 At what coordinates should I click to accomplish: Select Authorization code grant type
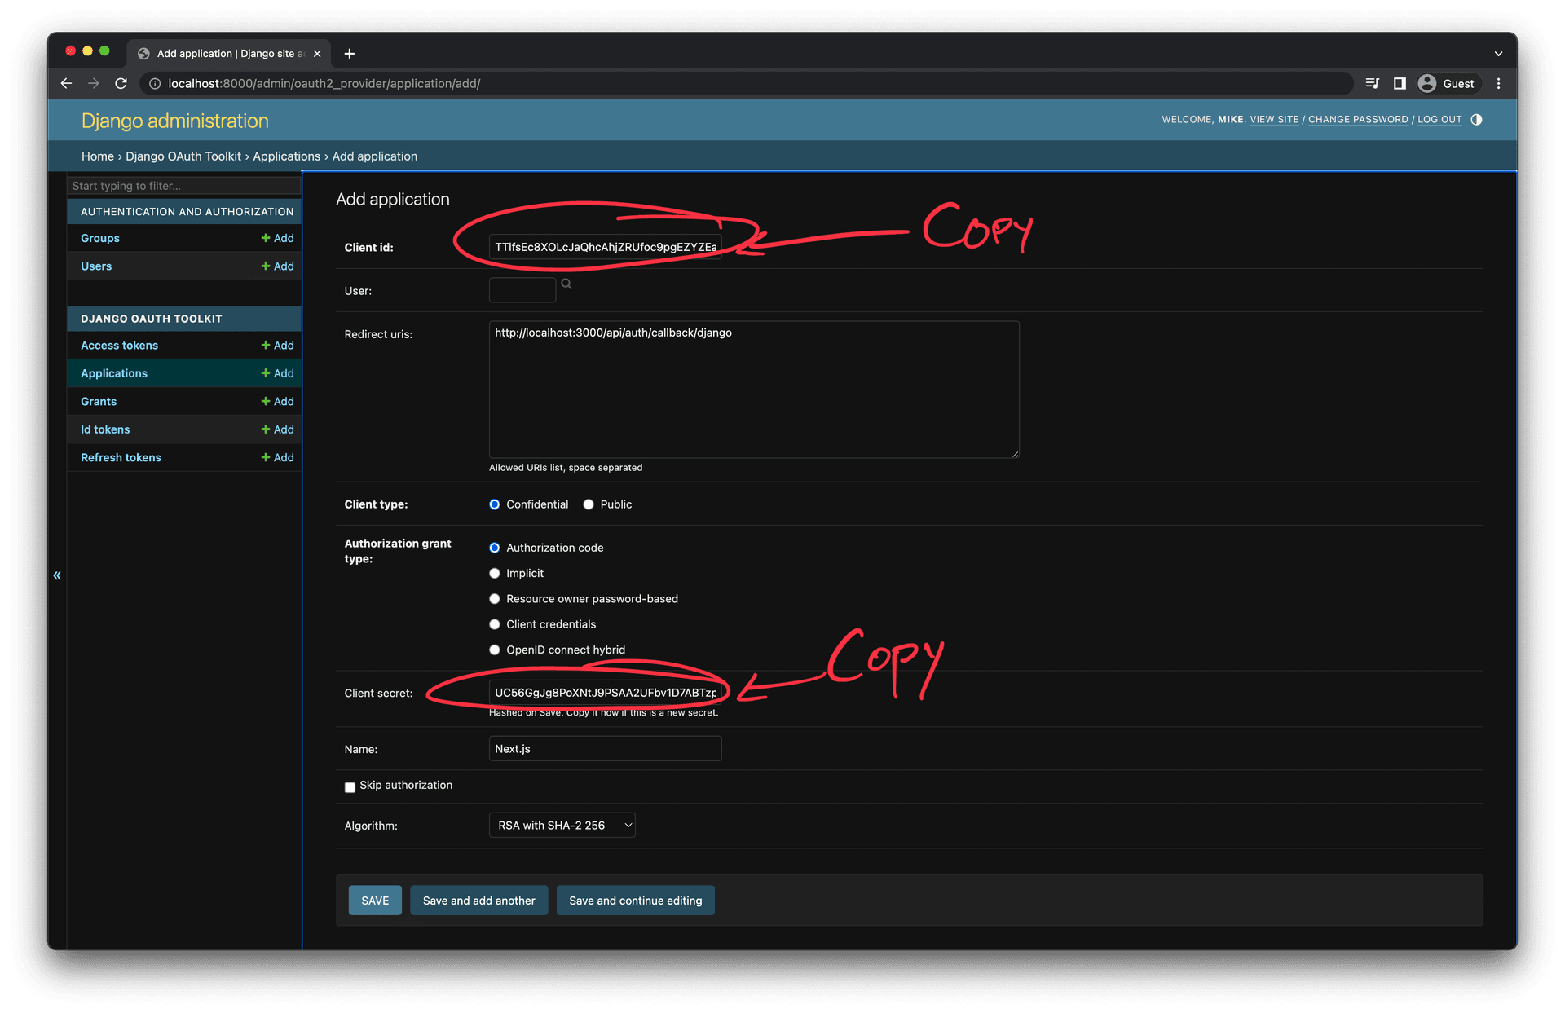[x=493, y=546]
